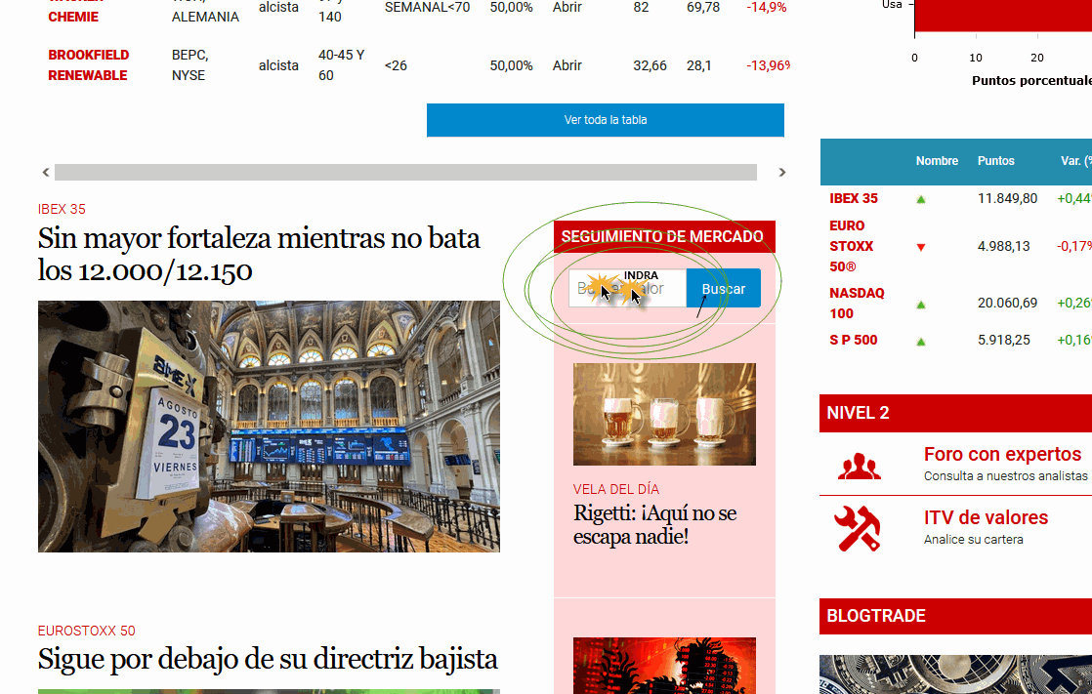The image size is (1092, 694).
Task: Open the VELA DEL DÍA category link
Action: [616, 489]
